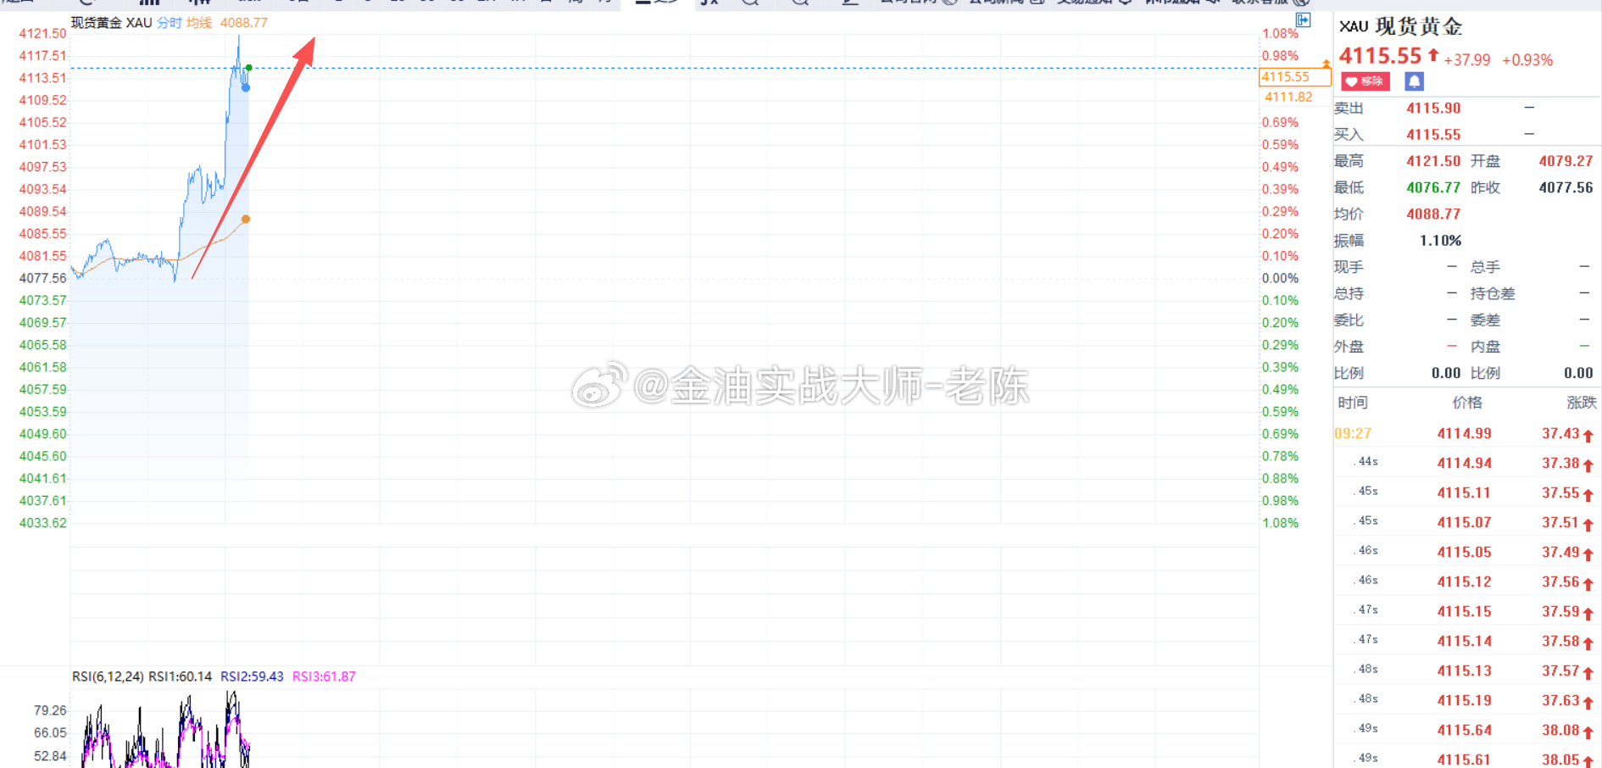
Task: Click the 4111.82 orange axis price label
Action: pyautogui.click(x=1288, y=97)
